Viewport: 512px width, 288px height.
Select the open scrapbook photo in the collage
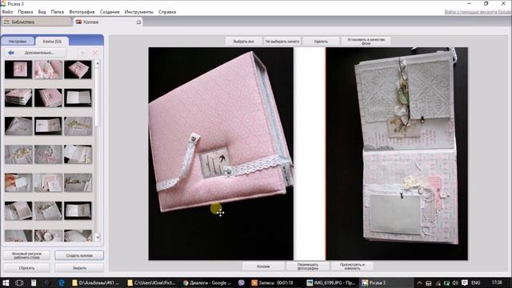click(x=397, y=154)
